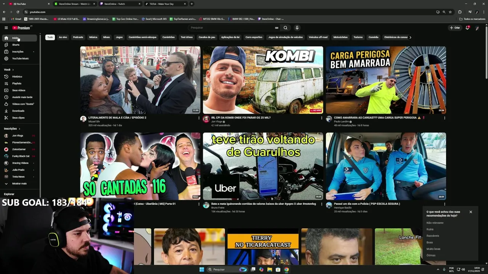Open ZolooGamer channel in subscriptions
This screenshot has height=274, width=488.
(19, 150)
